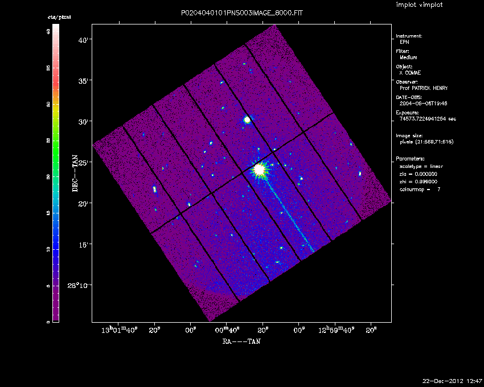Screen dimensions: 484x387
Task: Click the 15' declination tick label
Action: [x=84, y=244]
